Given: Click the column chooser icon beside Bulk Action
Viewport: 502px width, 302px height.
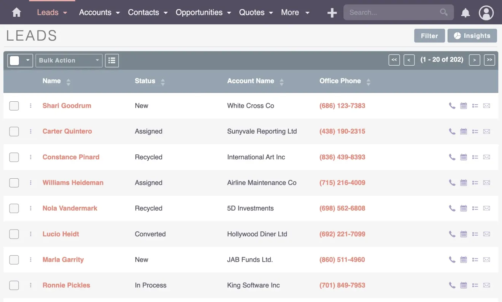Looking at the screenshot, I should point(112,60).
